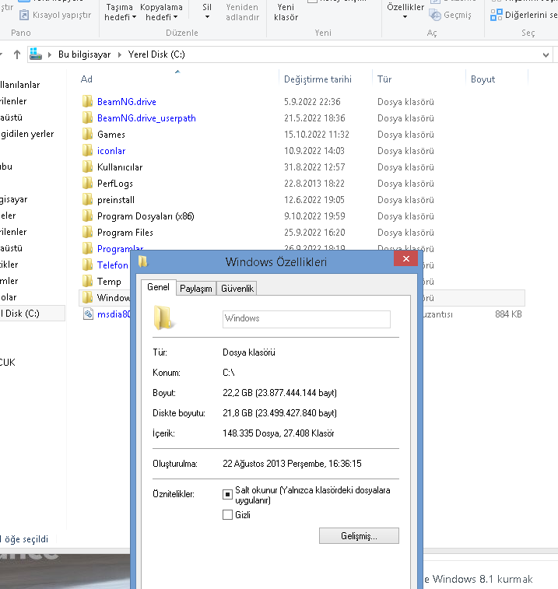Screen dimensions: 558x589
Task: Select the Windows folder icon in file list
Action: pyautogui.click(x=87, y=297)
